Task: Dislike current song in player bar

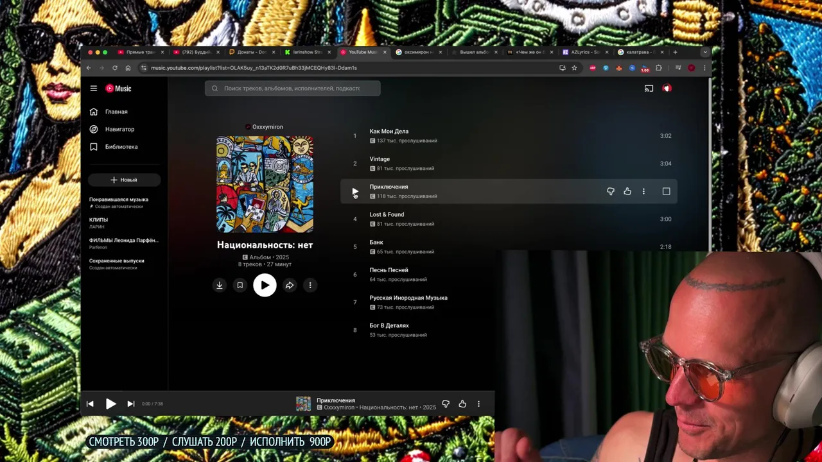Action: [x=446, y=404]
